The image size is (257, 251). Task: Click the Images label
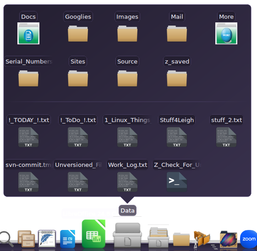[x=127, y=16]
